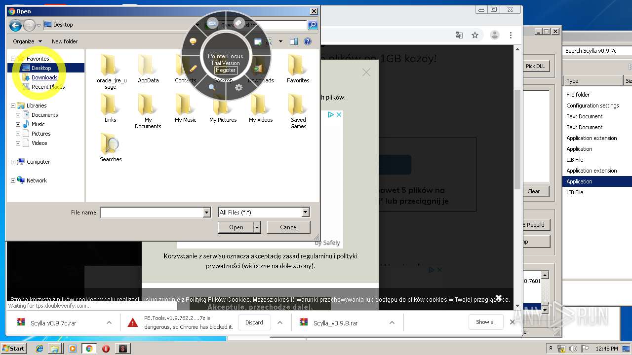Viewport: 632px width, 355px height.
Task: Expand the Pictures library node
Action: click(18, 134)
